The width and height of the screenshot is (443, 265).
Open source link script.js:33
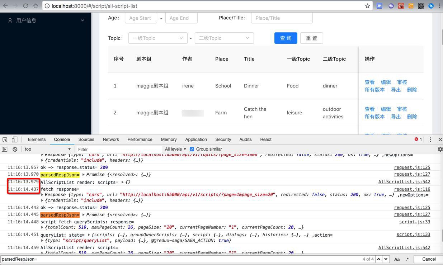coord(415,222)
